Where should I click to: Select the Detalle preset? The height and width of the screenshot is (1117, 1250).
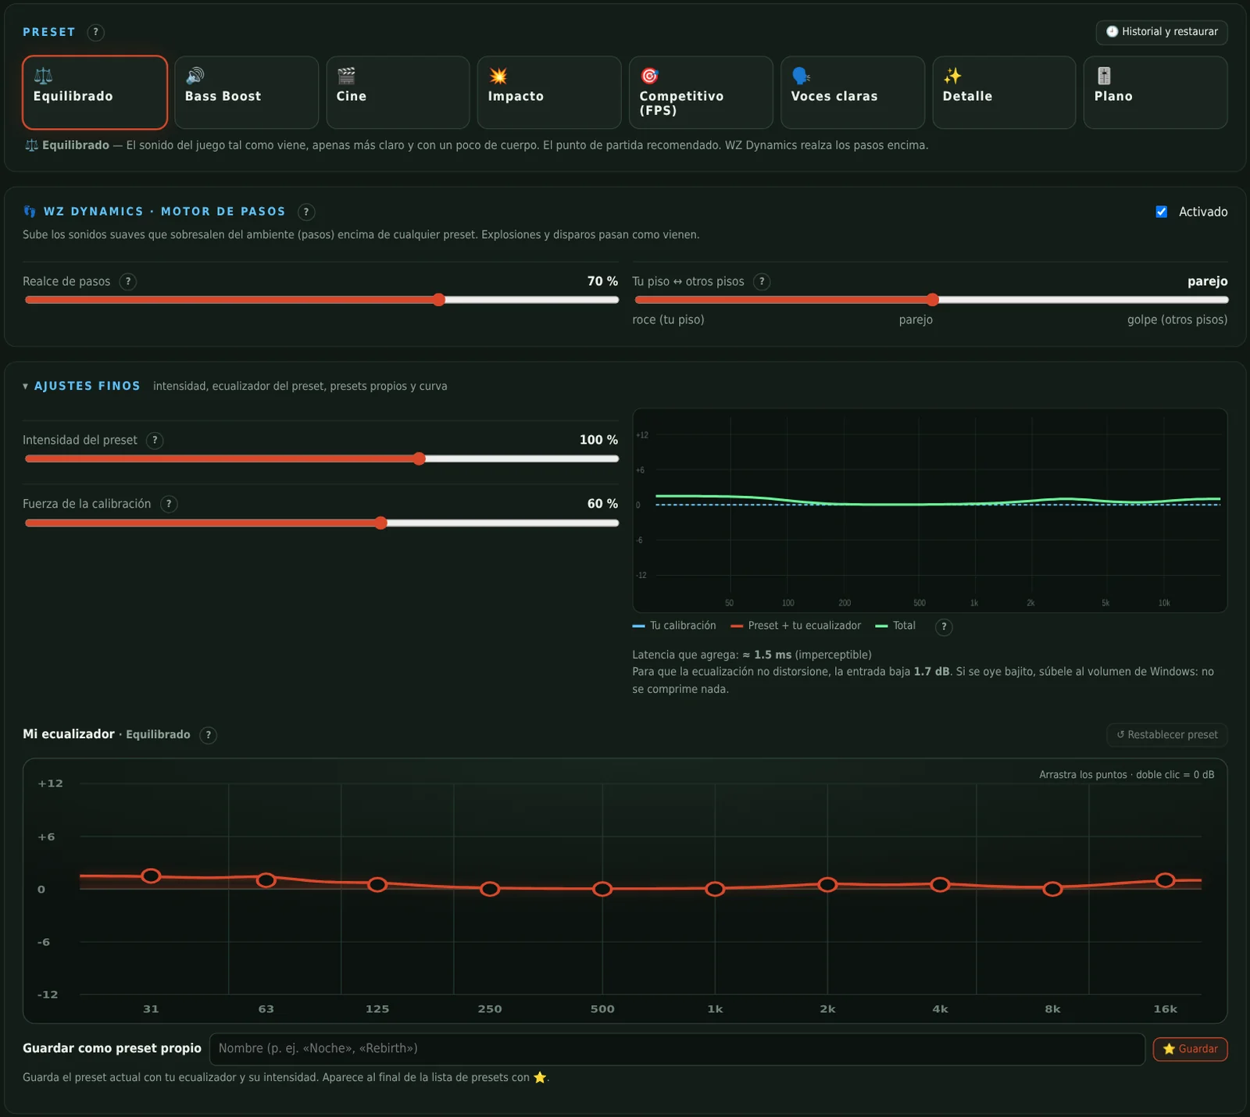point(1004,92)
